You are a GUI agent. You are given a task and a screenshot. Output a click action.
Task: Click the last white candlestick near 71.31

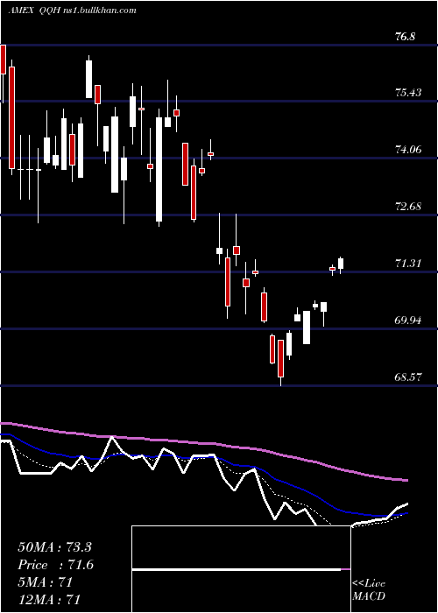(341, 264)
